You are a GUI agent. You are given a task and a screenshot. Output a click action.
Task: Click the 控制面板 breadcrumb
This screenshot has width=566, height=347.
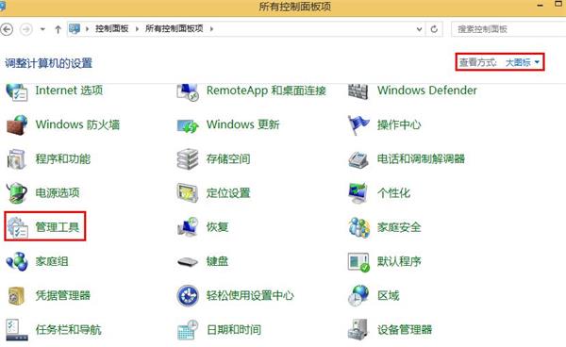pyautogui.click(x=112, y=29)
